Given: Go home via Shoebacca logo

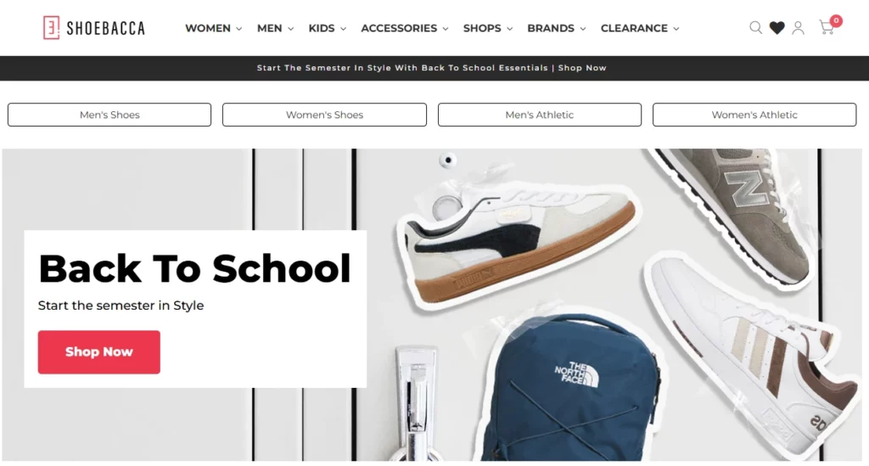Looking at the screenshot, I should click(x=94, y=28).
